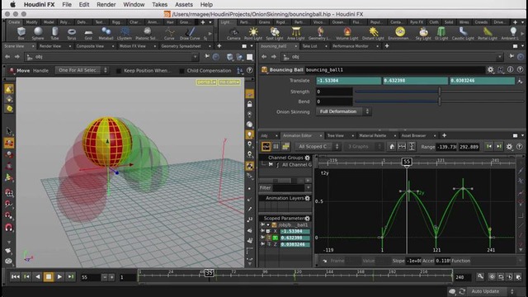Select the Box shelf tool
The width and height of the screenshot is (528, 297).
pos(21,33)
